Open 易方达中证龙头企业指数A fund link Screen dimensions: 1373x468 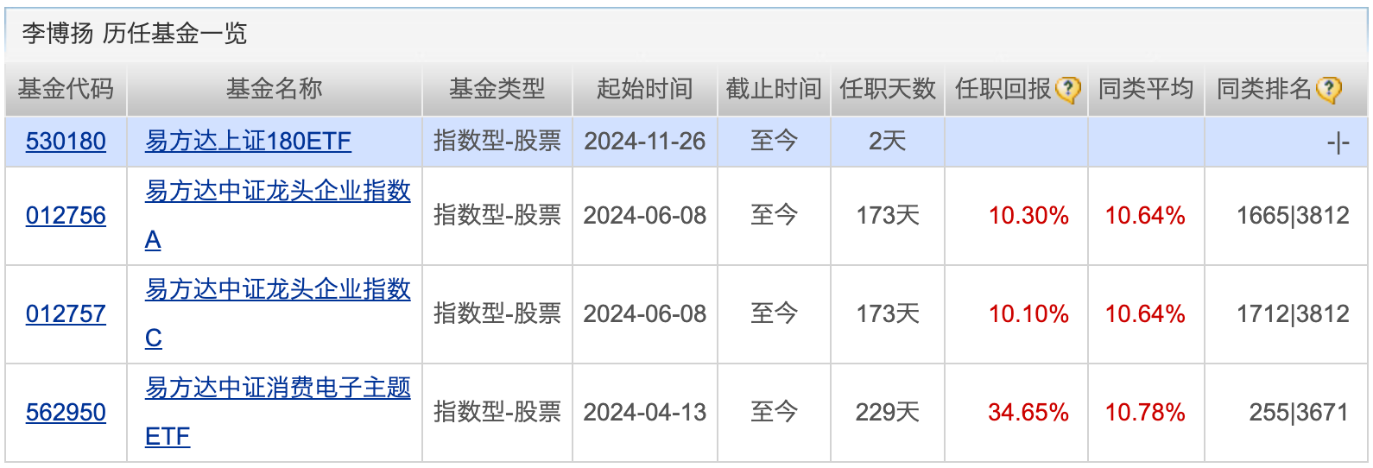277,216
